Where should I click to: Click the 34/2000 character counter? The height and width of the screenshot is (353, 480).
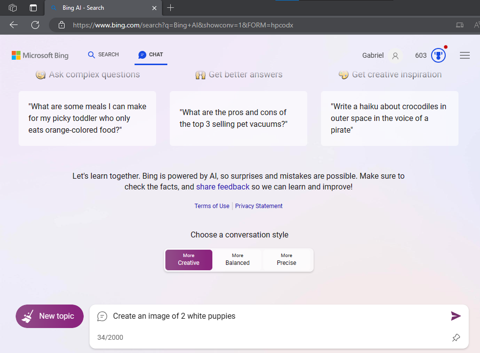pos(110,337)
